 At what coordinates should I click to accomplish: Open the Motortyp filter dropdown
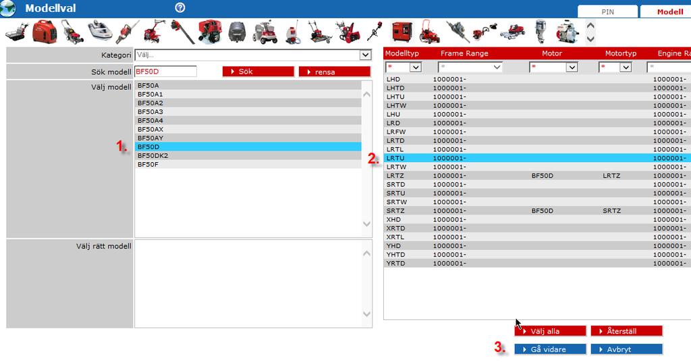tap(626, 67)
